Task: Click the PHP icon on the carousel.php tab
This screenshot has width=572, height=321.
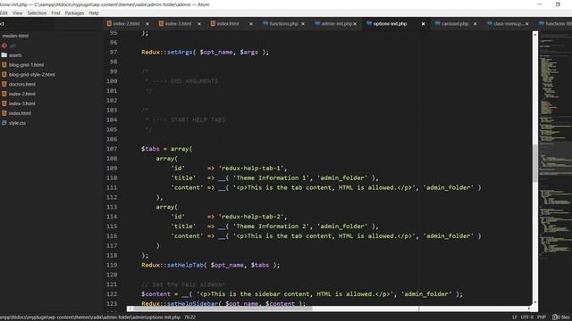Action: (x=437, y=24)
